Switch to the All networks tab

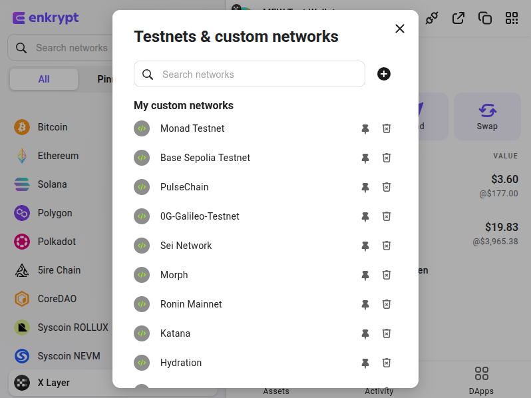point(44,79)
